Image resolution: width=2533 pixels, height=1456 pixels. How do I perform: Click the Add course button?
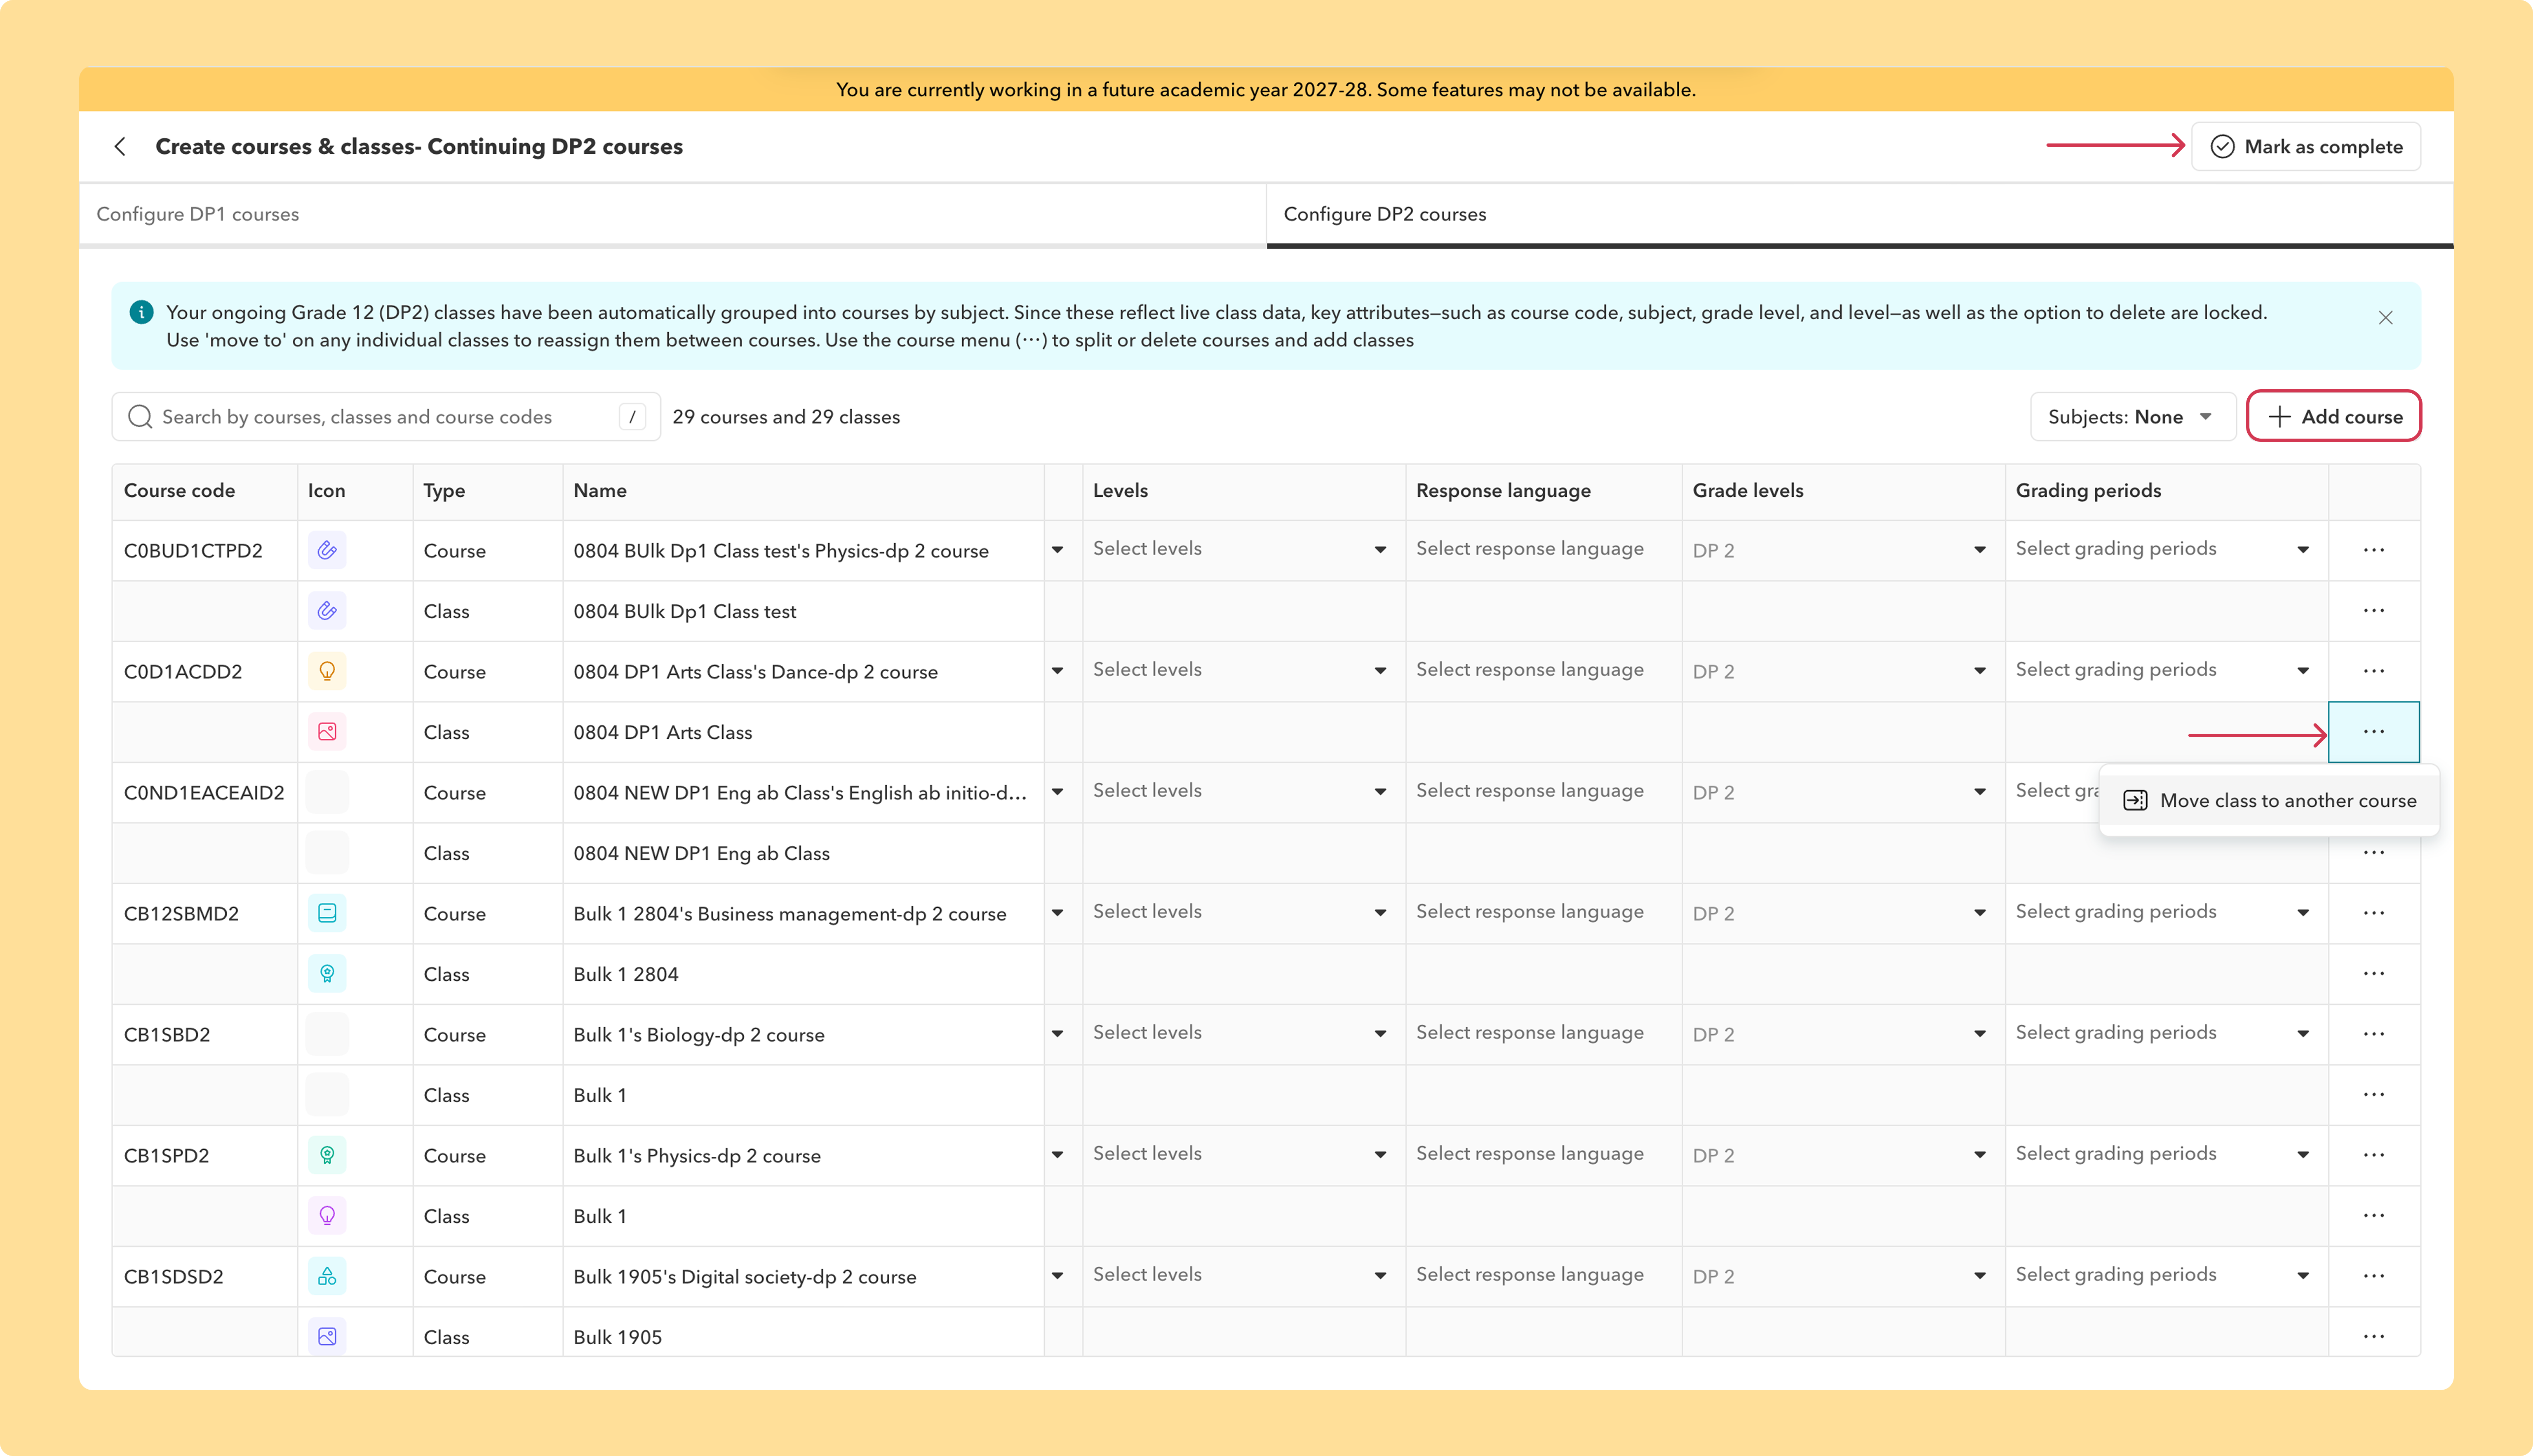(2333, 416)
